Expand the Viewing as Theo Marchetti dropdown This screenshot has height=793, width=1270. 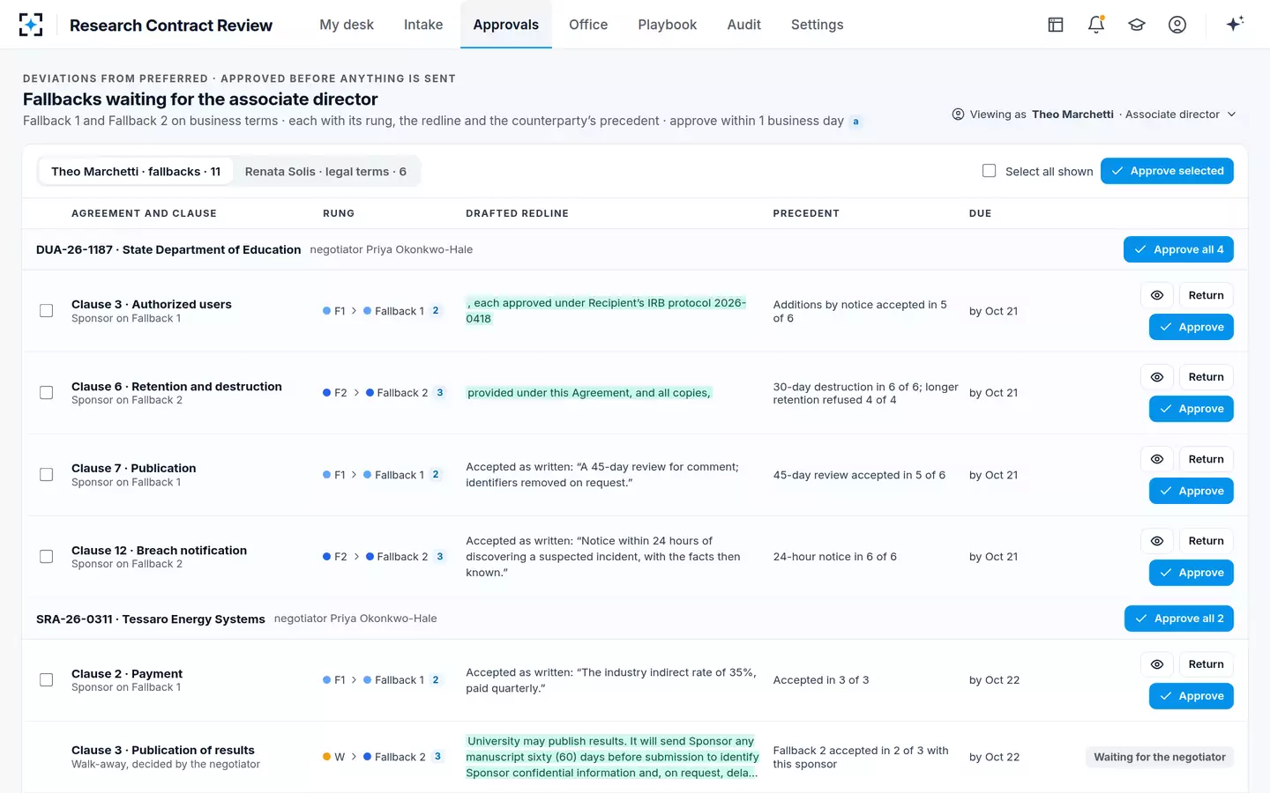1094,115
